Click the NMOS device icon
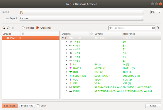This screenshot has width=163, height=110. 71,87
